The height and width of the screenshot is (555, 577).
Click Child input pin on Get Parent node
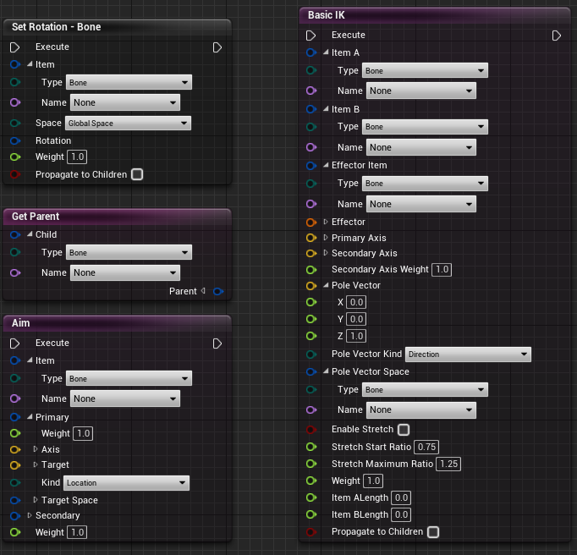coord(14,234)
